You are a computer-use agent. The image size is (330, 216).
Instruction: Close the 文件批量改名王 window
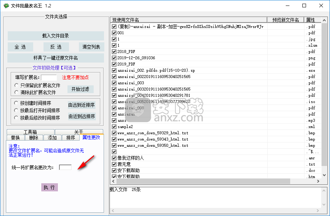[x=321, y=6]
